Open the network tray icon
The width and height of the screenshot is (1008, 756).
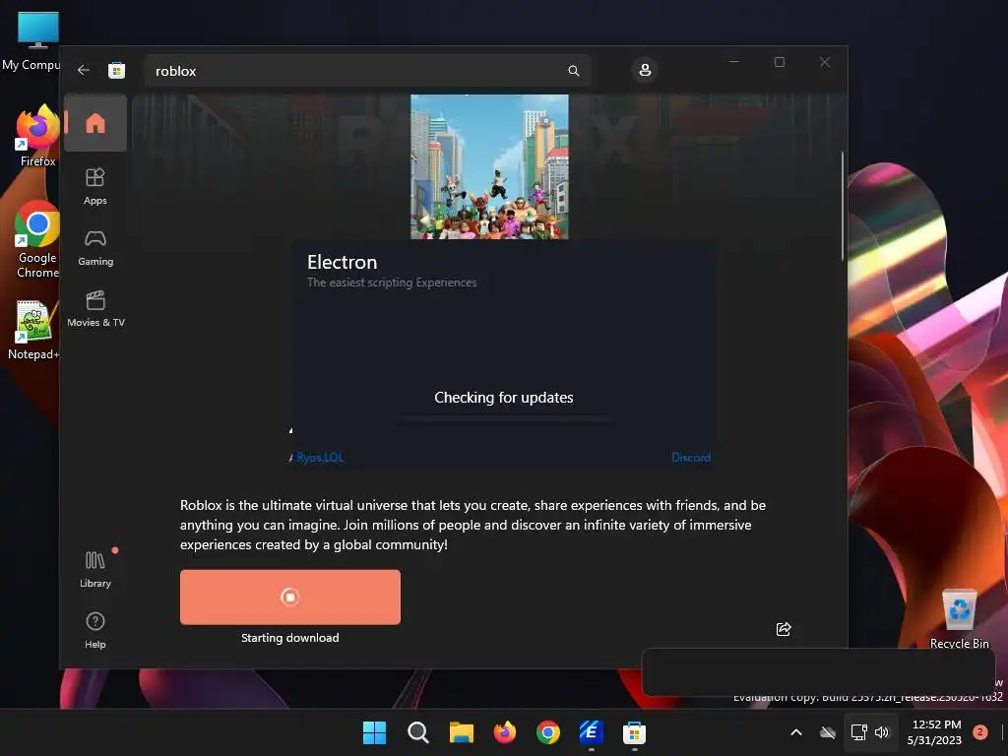pyautogui.click(x=858, y=732)
